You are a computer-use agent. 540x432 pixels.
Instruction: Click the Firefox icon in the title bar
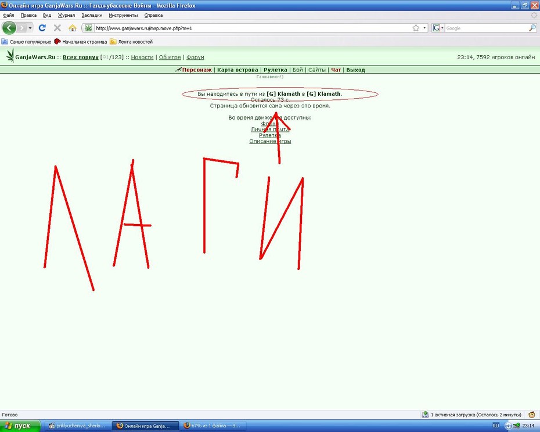pyautogui.click(x=4, y=5)
